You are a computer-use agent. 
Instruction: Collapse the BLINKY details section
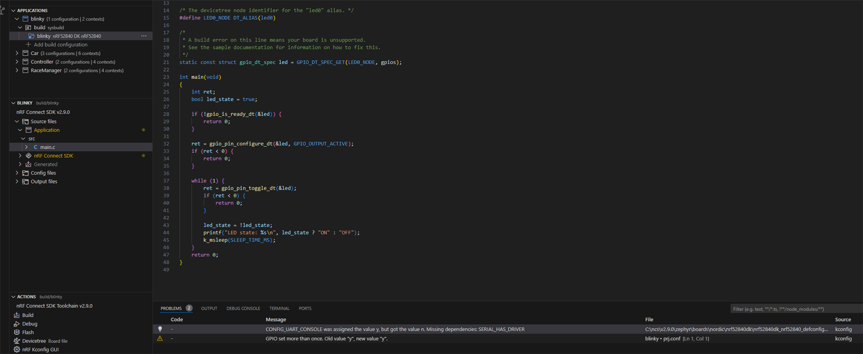click(13, 103)
